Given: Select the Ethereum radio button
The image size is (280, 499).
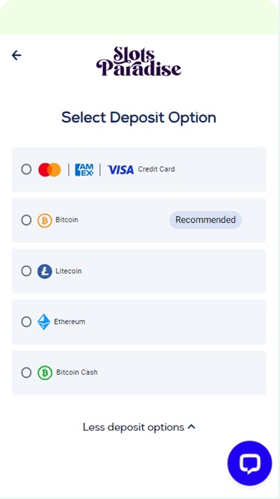Looking at the screenshot, I should pos(26,322).
